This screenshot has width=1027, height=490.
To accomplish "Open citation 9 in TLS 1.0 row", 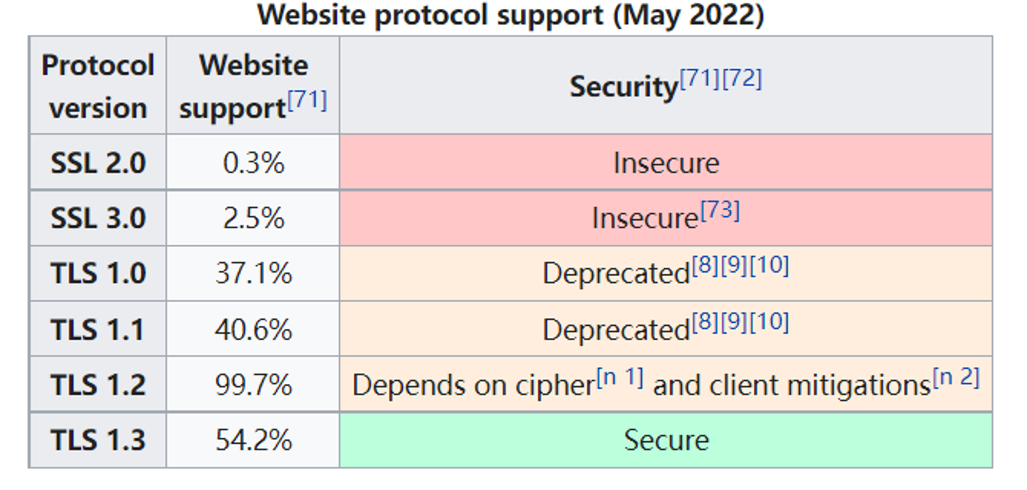I will pos(734,265).
